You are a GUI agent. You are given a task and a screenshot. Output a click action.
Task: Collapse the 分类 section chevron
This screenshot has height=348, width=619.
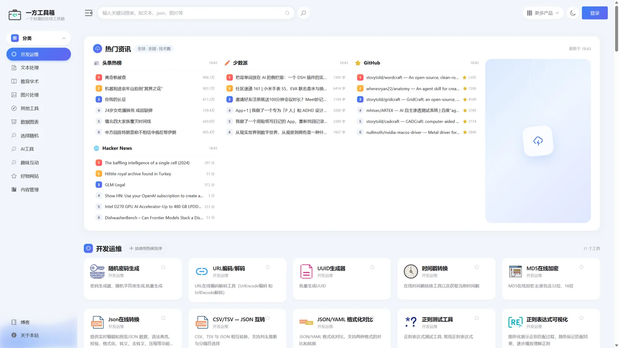click(64, 38)
